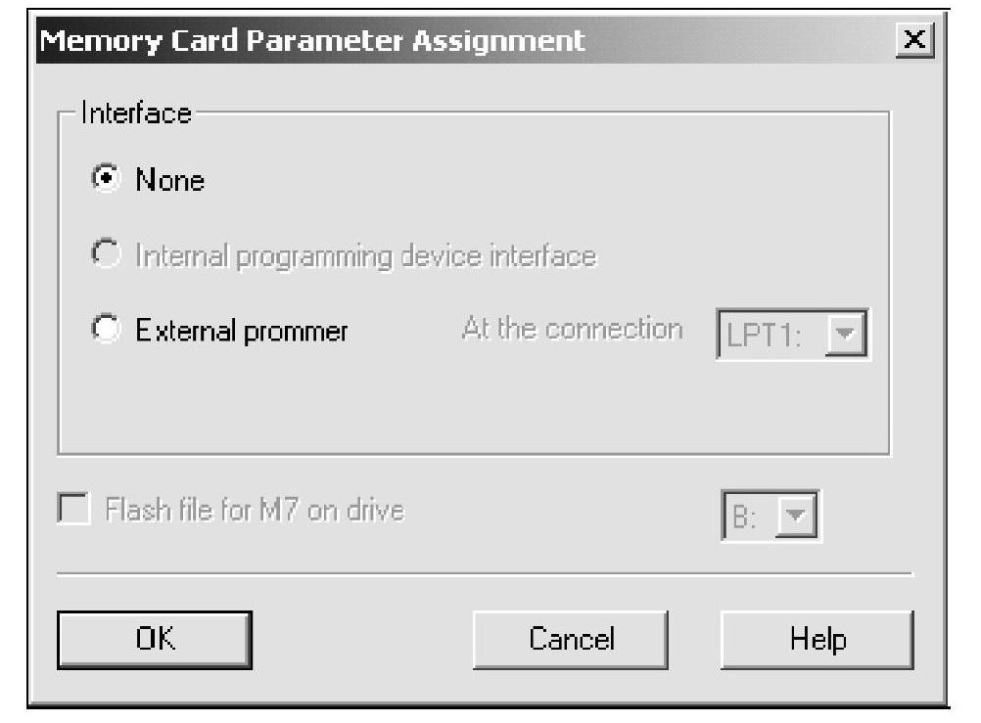This screenshot has width=981, height=723.
Task: Choose the Internal programming device interface radio
Action: [103, 256]
